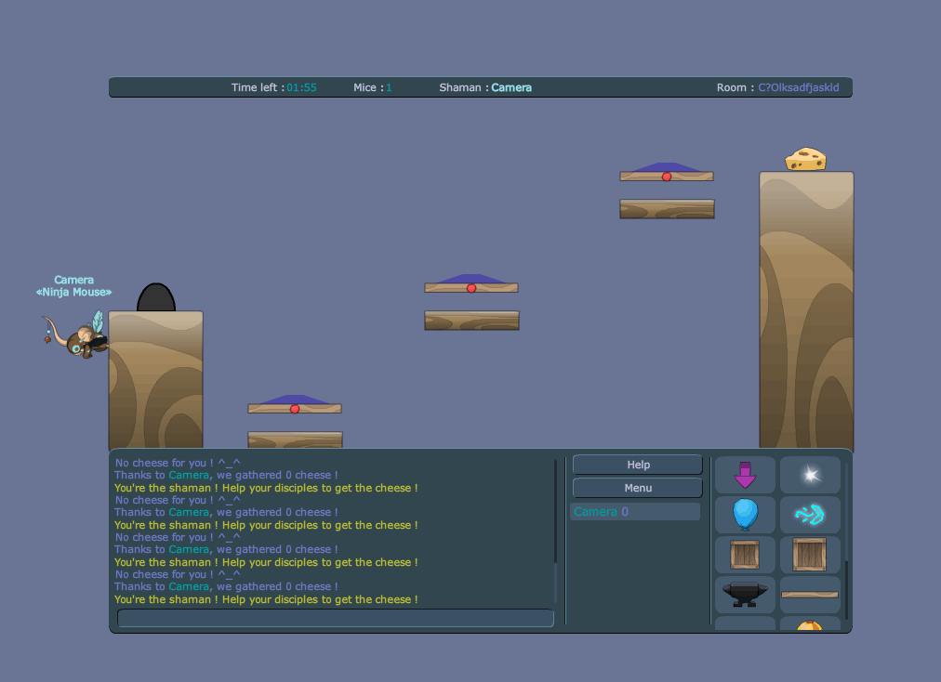Viewport: 941px width, 682px height.
Task: Click the shaman name Camera in top bar
Action: pyautogui.click(x=511, y=87)
